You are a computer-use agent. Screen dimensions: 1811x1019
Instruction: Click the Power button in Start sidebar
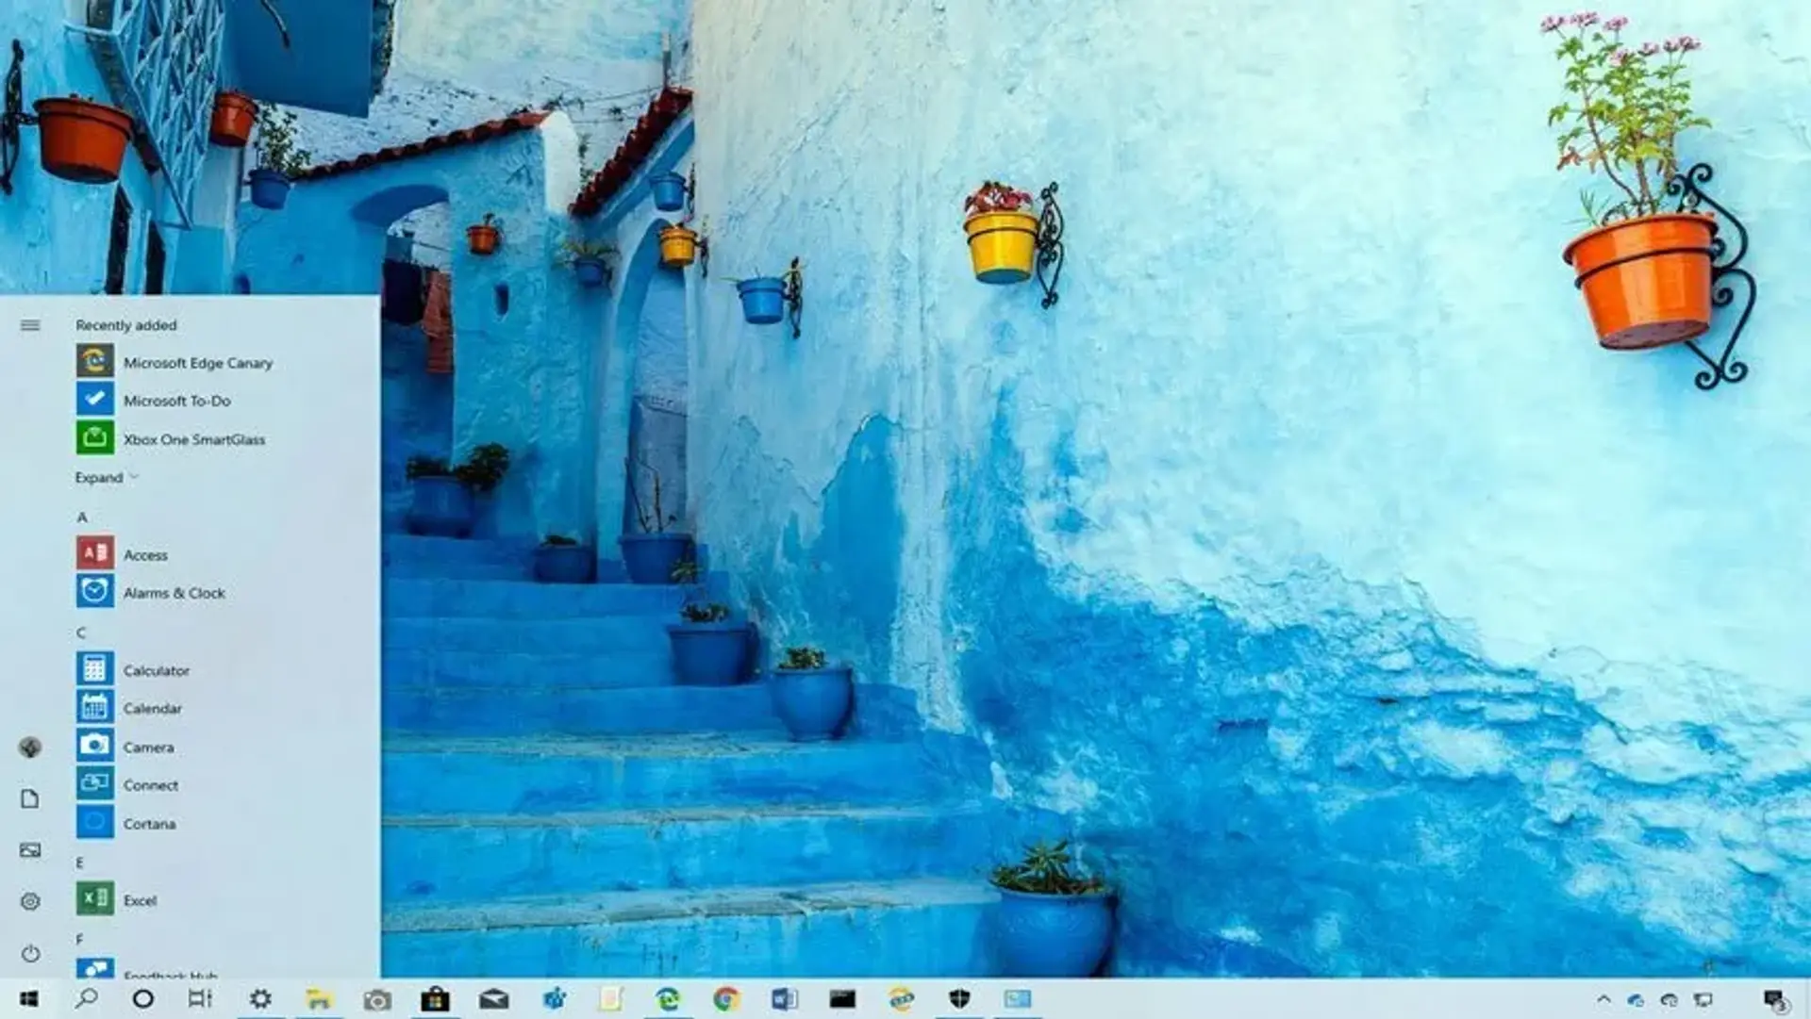click(x=30, y=953)
